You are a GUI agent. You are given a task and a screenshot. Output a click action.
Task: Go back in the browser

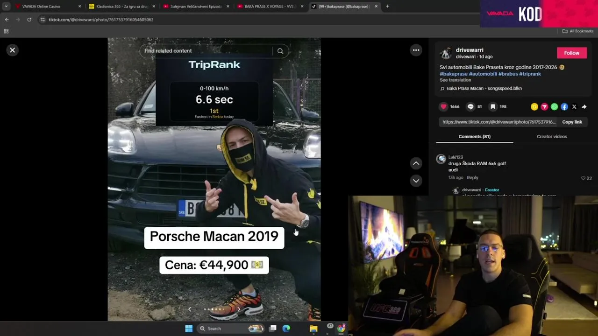click(7, 20)
